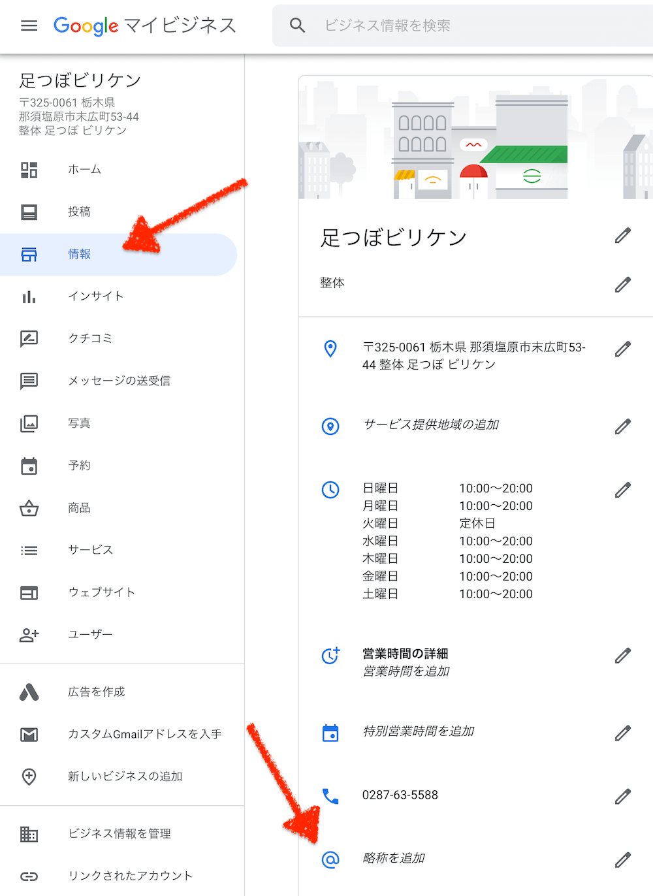Click the address text 〒325-0061 in info card

[x=474, y=356]
